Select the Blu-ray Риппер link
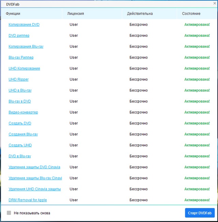 21,58
